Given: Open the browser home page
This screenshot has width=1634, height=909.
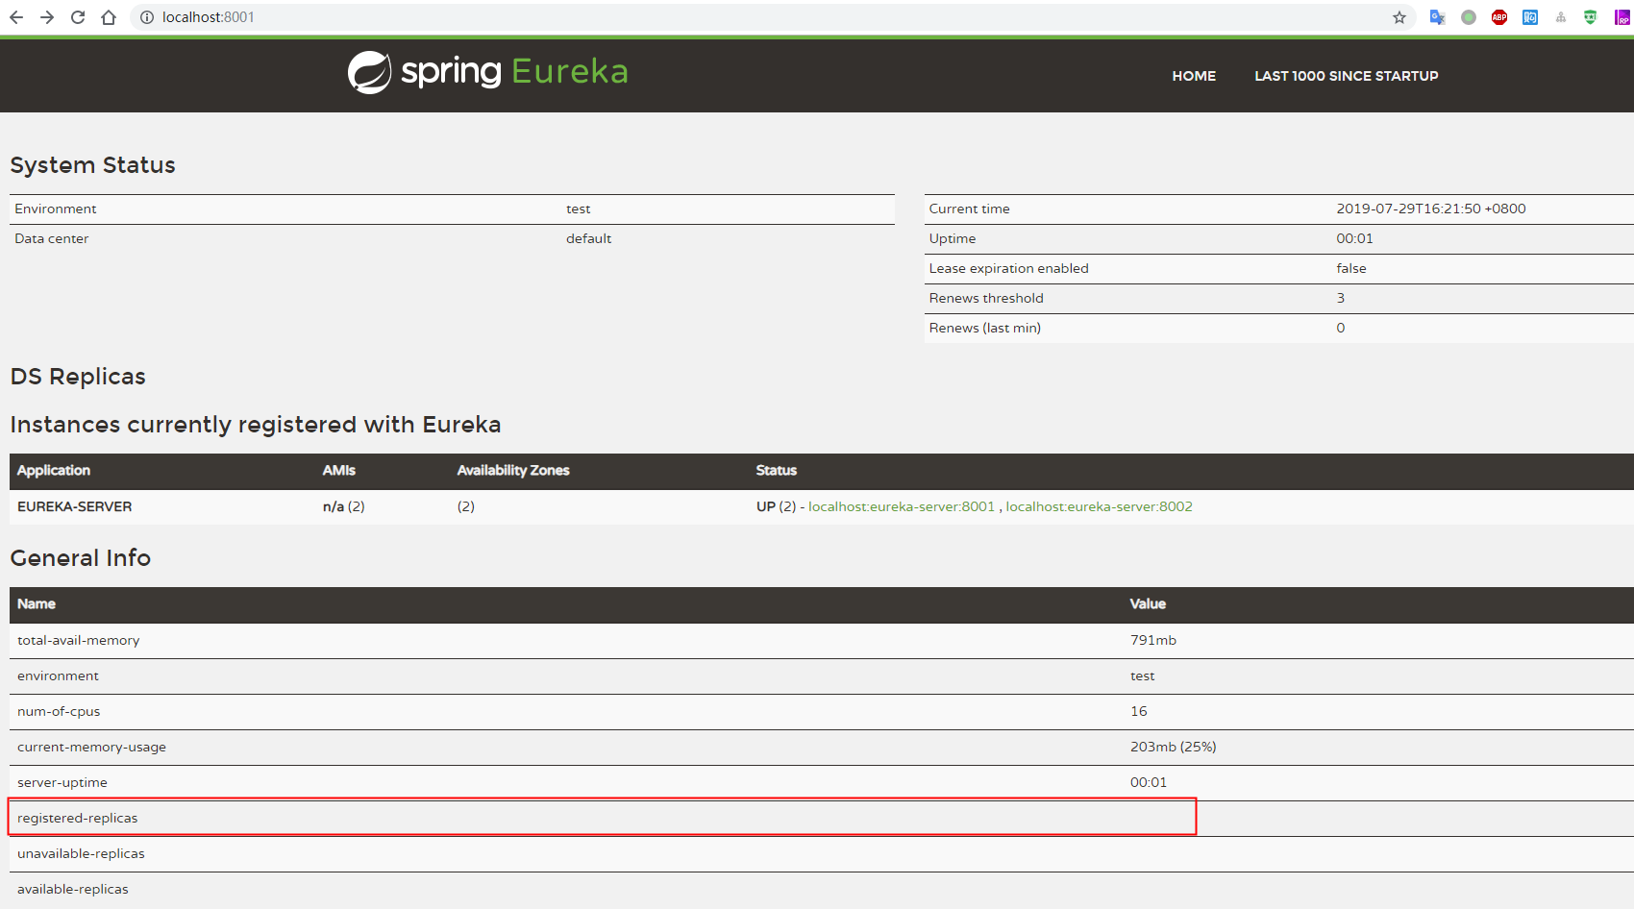Looking at the screenshot, I should [109, 17].
